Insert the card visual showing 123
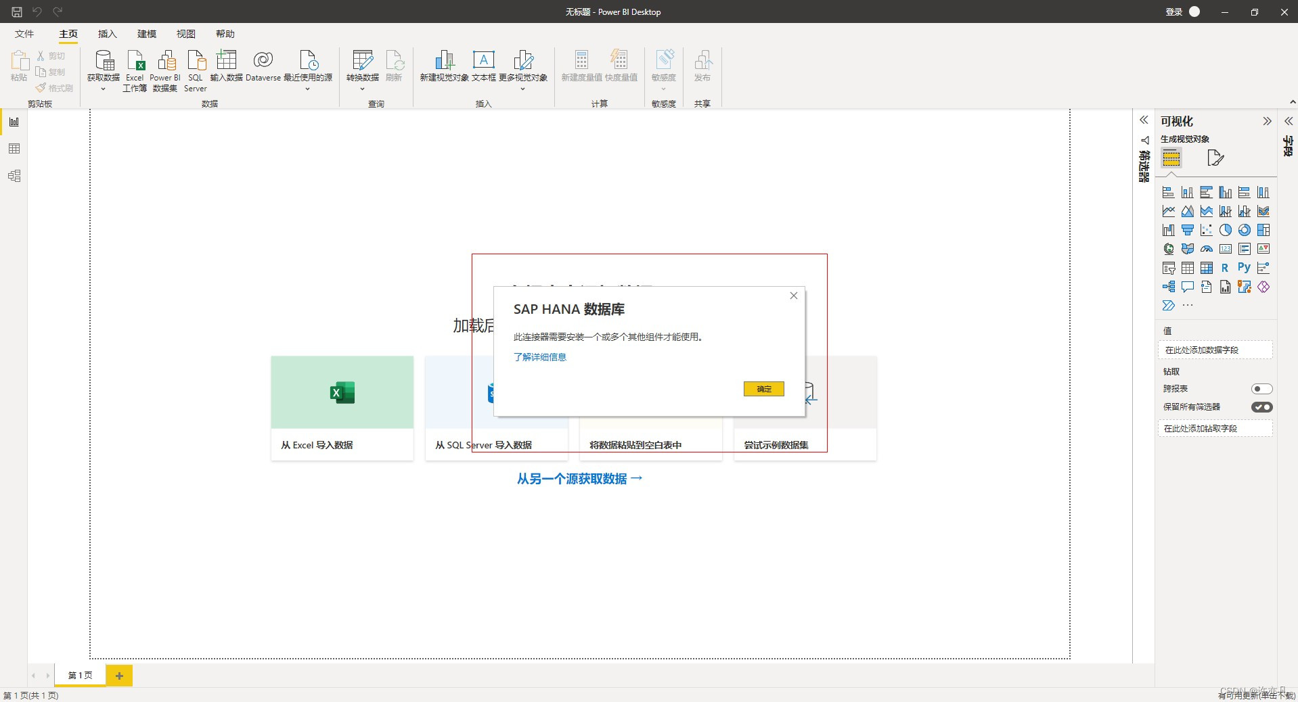This screenshot has height=702, width=1298. 1225,250
